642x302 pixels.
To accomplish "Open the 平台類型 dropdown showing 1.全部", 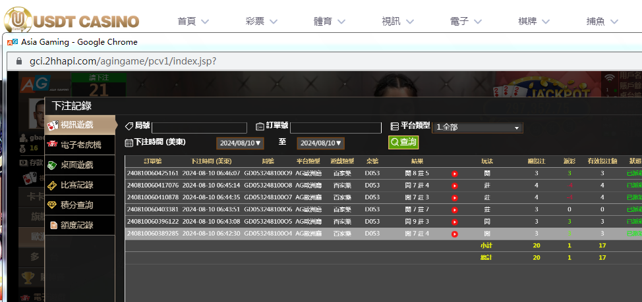I will point(477,127).
